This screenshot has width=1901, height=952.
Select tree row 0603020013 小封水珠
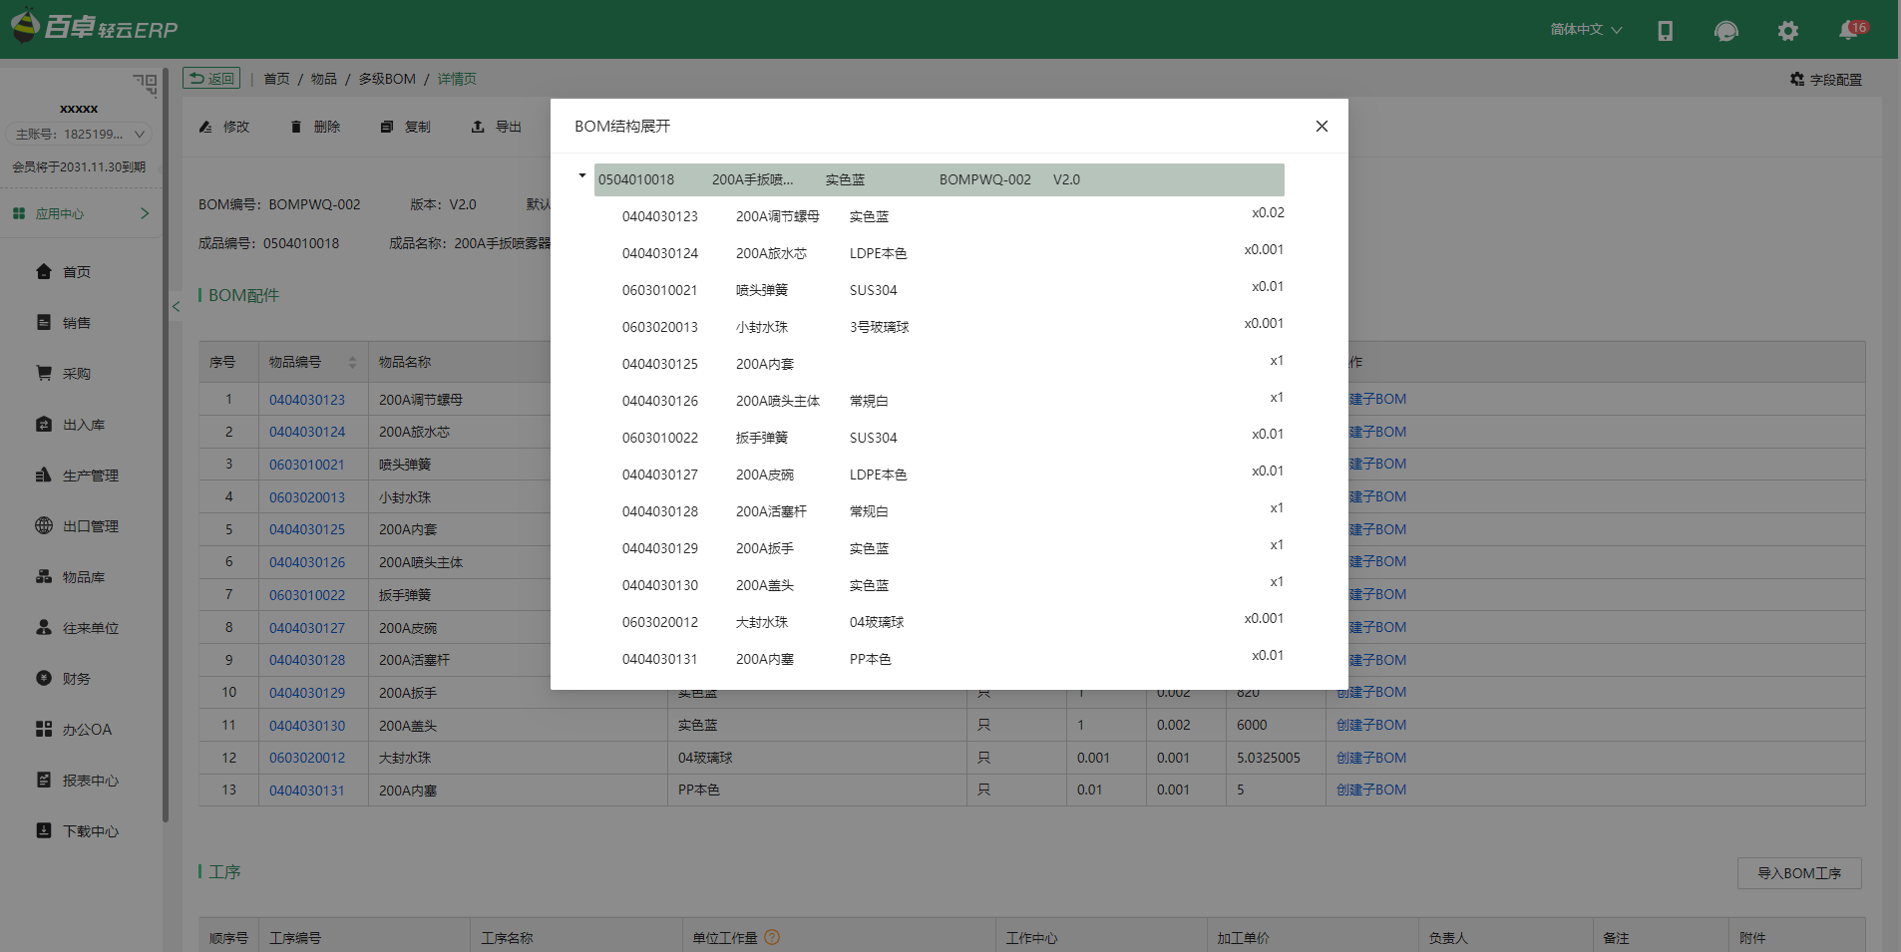951,327
